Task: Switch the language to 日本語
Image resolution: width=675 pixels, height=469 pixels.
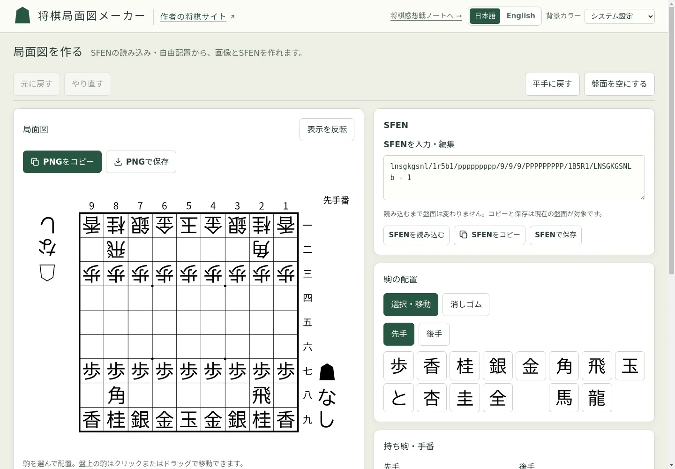Action: click(x=485, y=16)
